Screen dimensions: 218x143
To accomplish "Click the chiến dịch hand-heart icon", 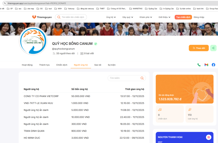I will pos(160,110).
